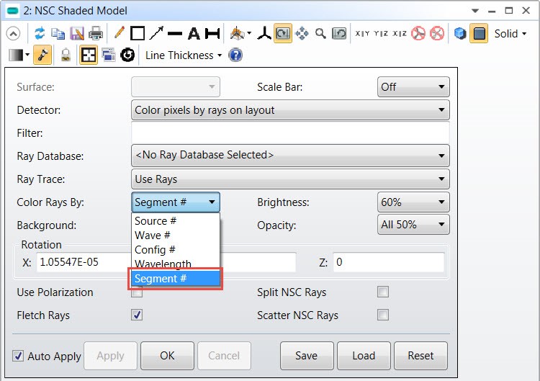Collapse the settings panel with up chevron
Viewport: 540px width, 381px height.
(13, 34)
